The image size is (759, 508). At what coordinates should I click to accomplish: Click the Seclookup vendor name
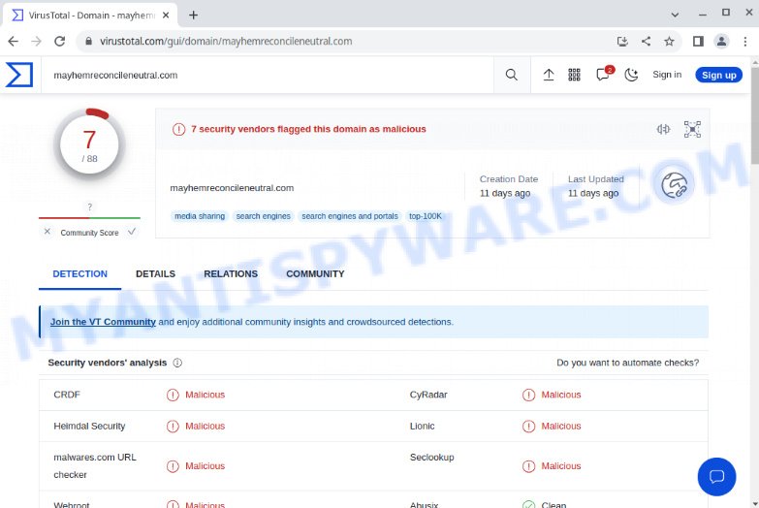(x=431, y=458)
